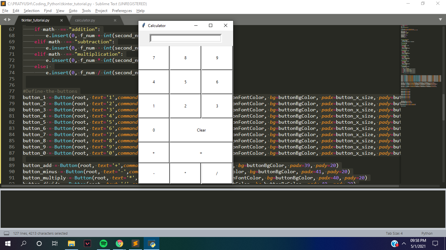446x250 pixels.
Task: Click the 7 button in Calculator
Action: (x=154, y=58)
